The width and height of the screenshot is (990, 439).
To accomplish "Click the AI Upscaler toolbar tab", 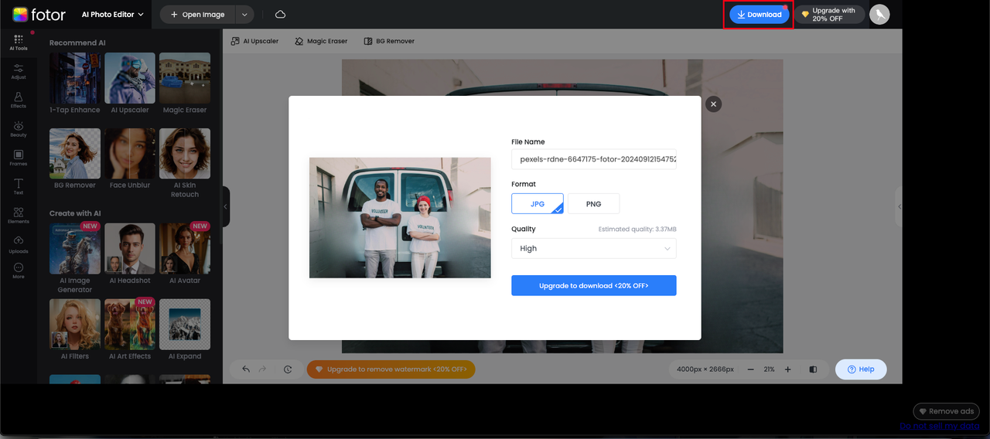I will [254, 41].
